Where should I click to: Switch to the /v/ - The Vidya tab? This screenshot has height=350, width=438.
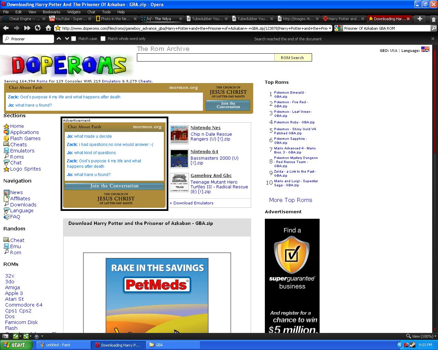point(161,19)
